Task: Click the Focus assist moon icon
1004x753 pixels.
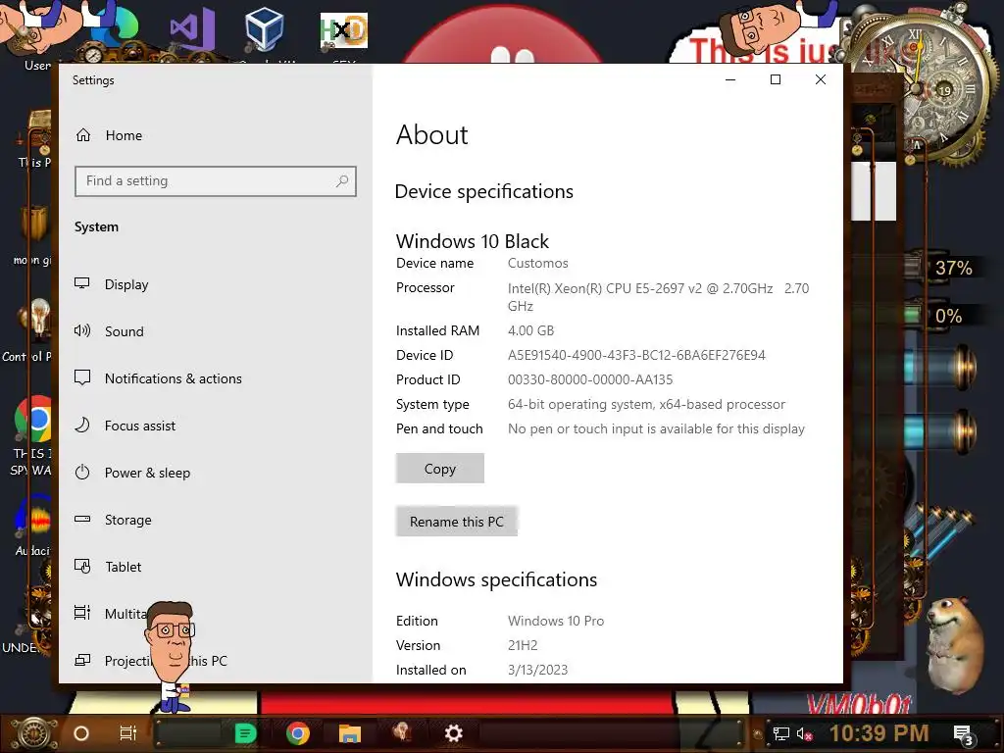Action: pos(82,425)
